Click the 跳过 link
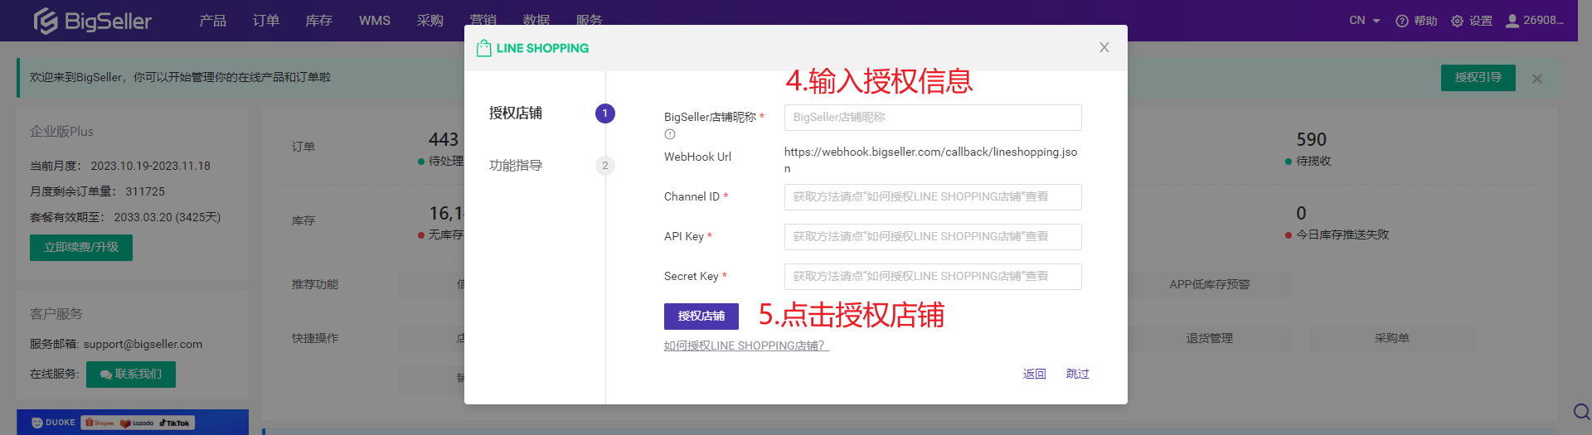 (1078, 374)
